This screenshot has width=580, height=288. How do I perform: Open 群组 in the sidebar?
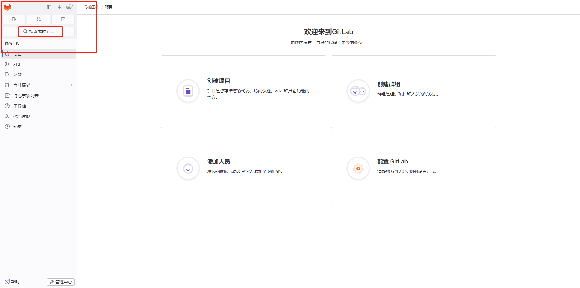pyautogui.click(x=39, y=64)
